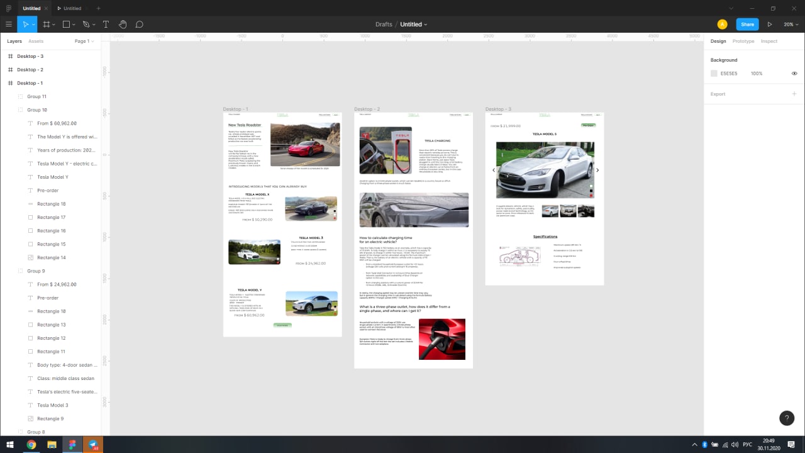Select the Move tool
The image size is (805, 453).
pos(25,25)
